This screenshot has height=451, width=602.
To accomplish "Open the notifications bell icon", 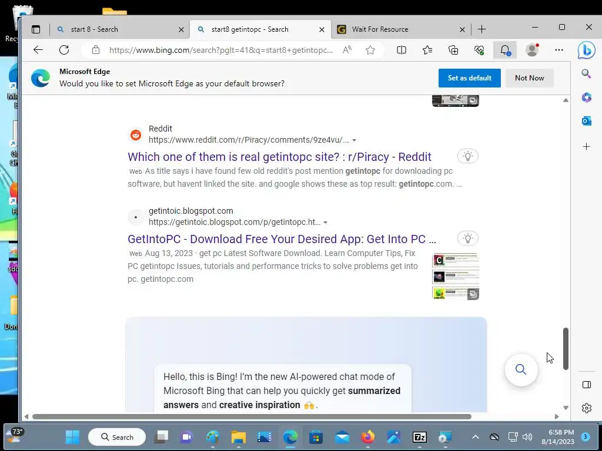I will [505, 50].
